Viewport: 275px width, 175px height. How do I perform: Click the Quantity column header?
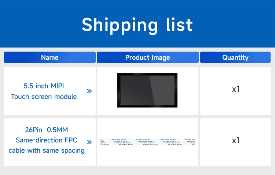[235, 57]
